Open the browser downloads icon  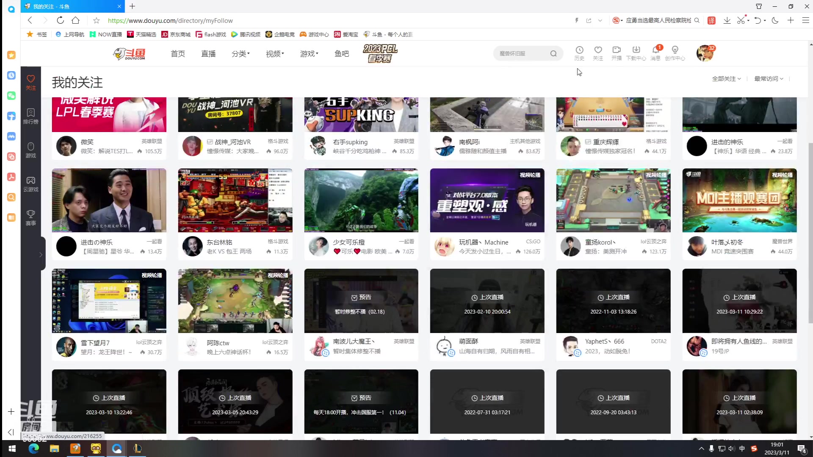[x=727, y=20]
